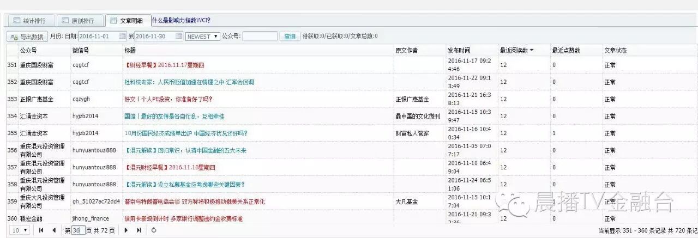Open article 【混元解读】设立私募基金应考虑哪些关键因素?
698x238 pixels.
(185, 184)
